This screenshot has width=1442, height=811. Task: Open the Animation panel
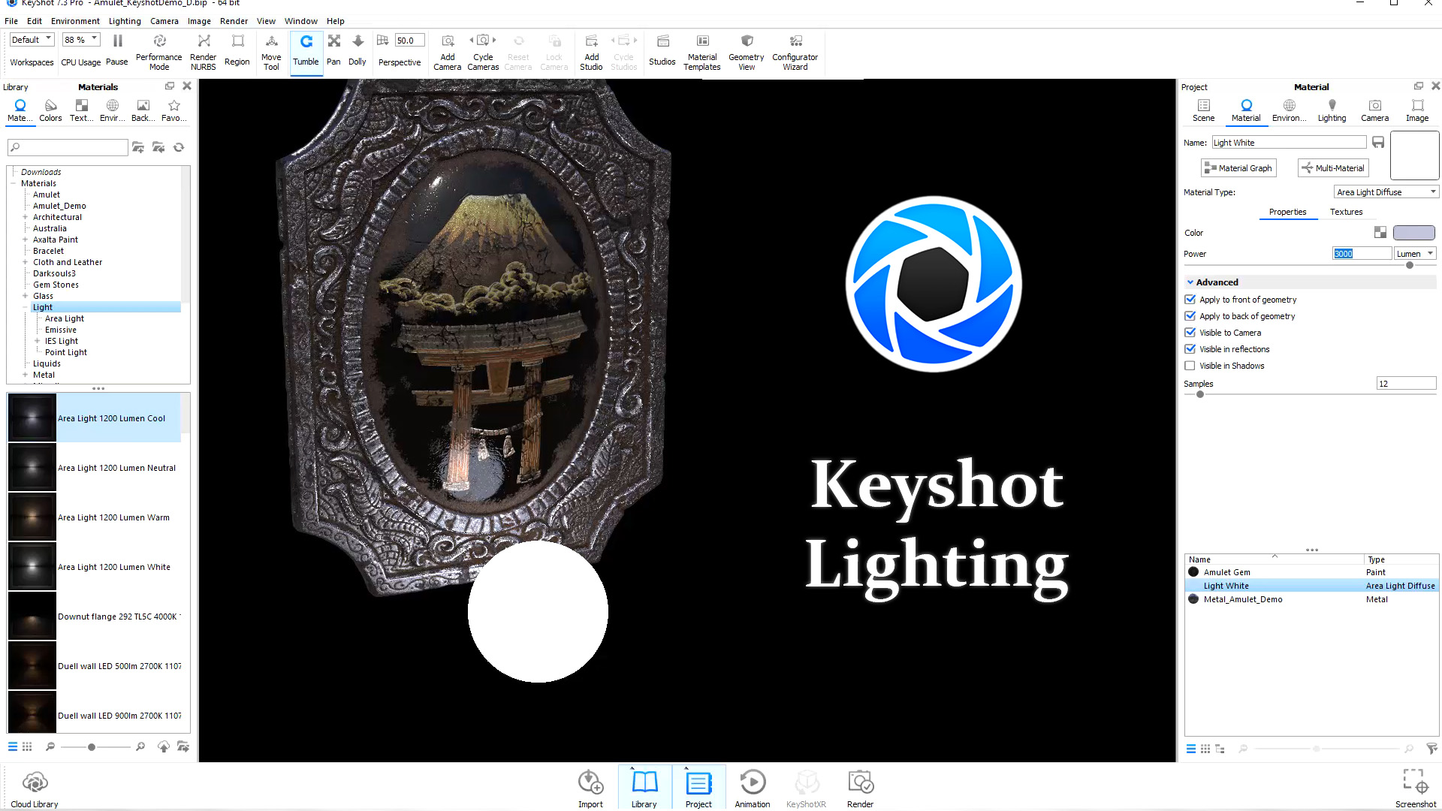click(x=752, y=788)
